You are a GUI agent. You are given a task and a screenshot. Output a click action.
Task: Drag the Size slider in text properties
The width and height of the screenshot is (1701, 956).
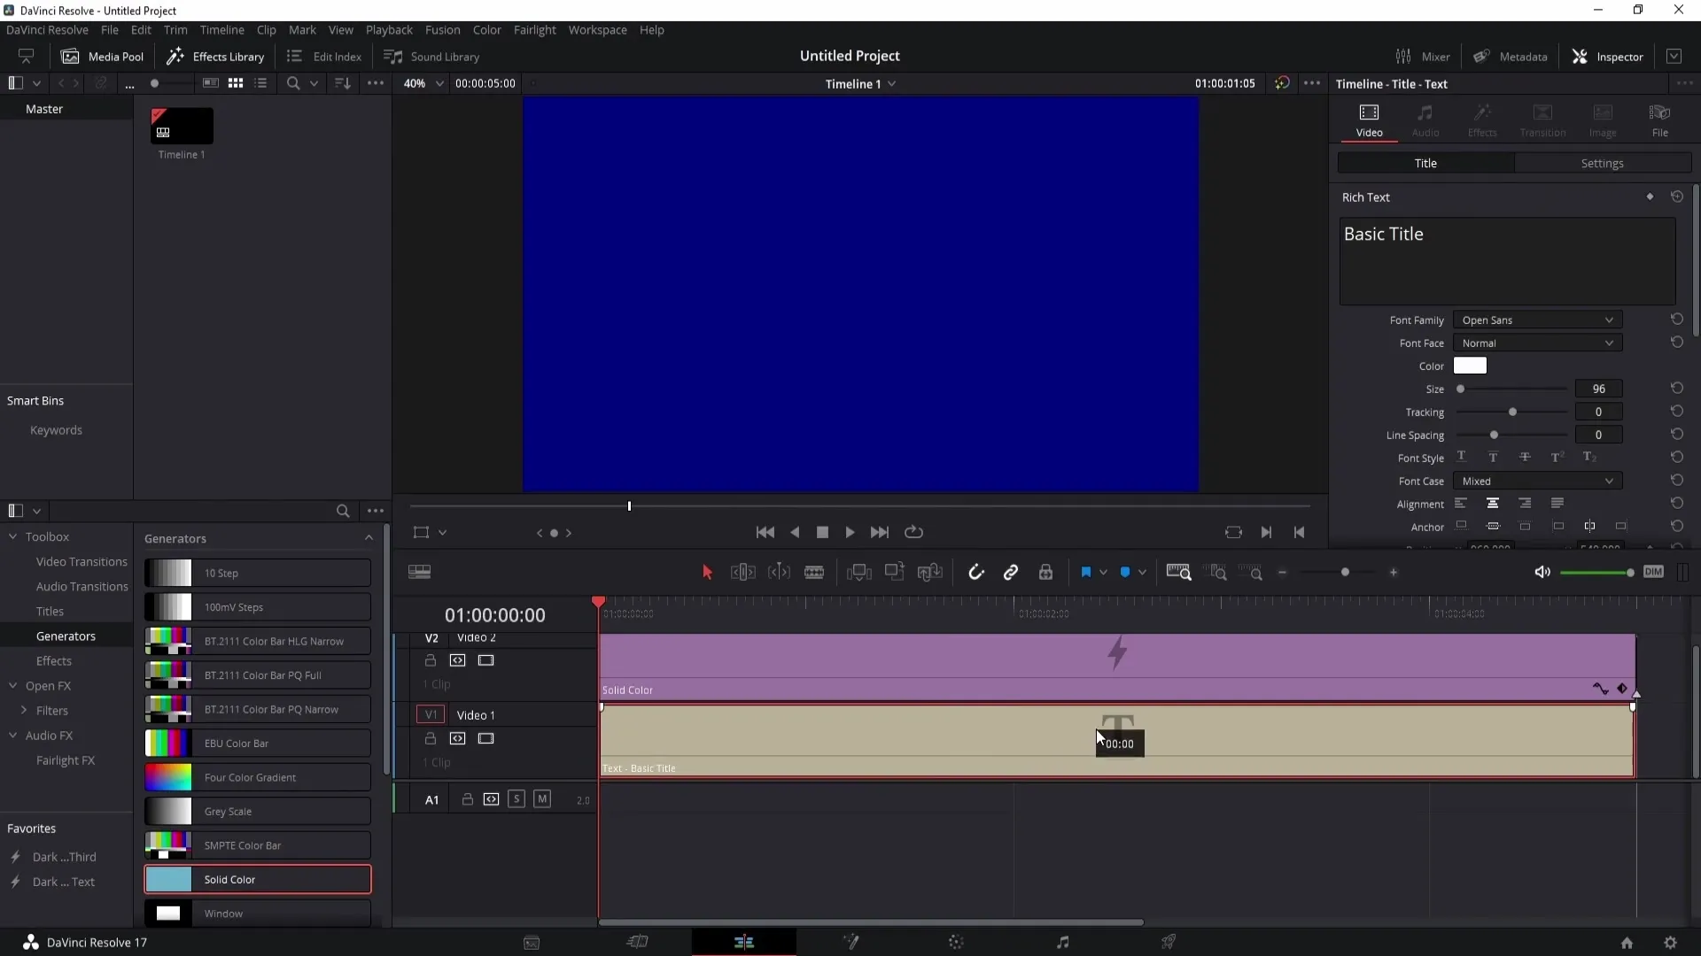(1463, 389)
